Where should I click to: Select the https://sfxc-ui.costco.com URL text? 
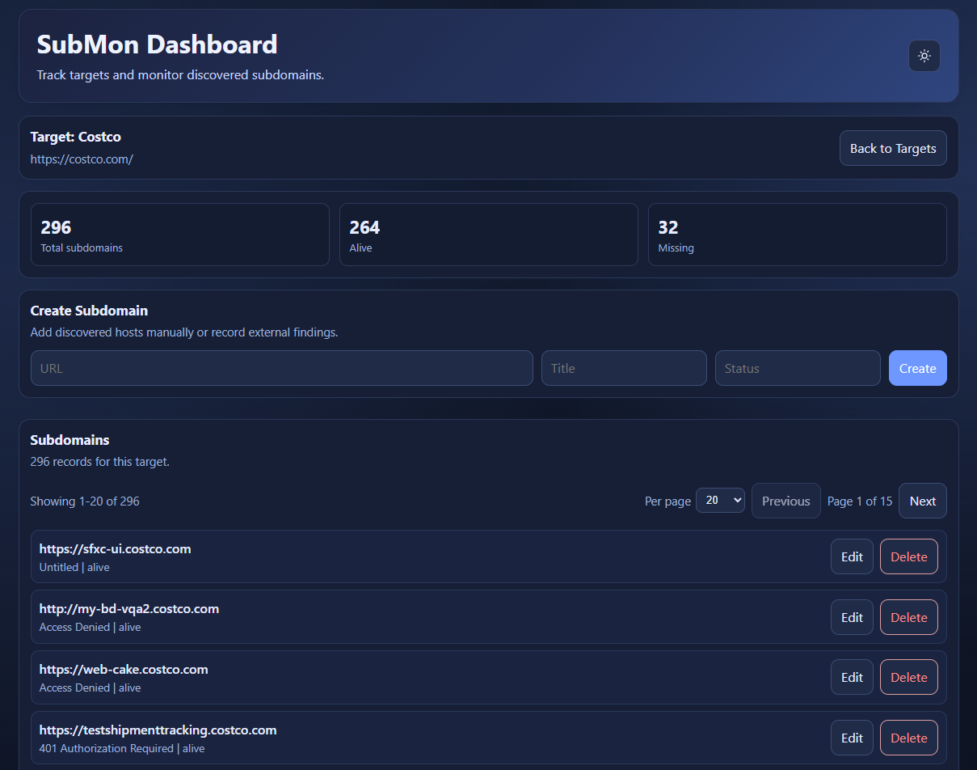(115, 548)
